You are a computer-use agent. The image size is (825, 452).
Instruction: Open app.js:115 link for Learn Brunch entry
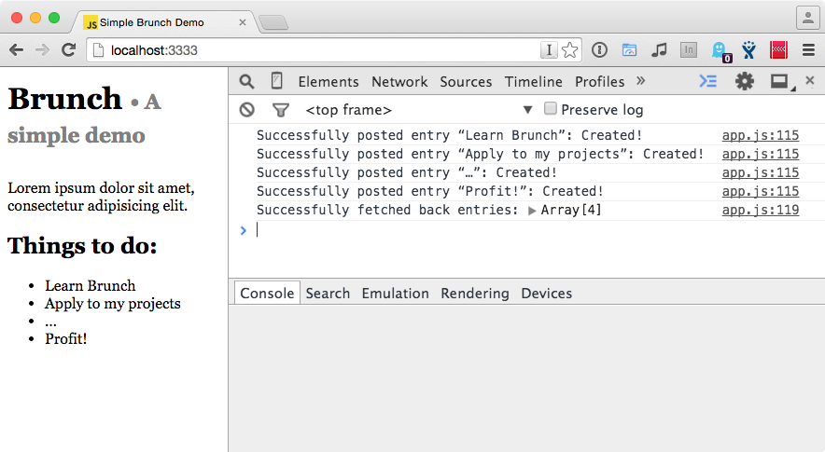pyautogui.click(x=761, y=135)
